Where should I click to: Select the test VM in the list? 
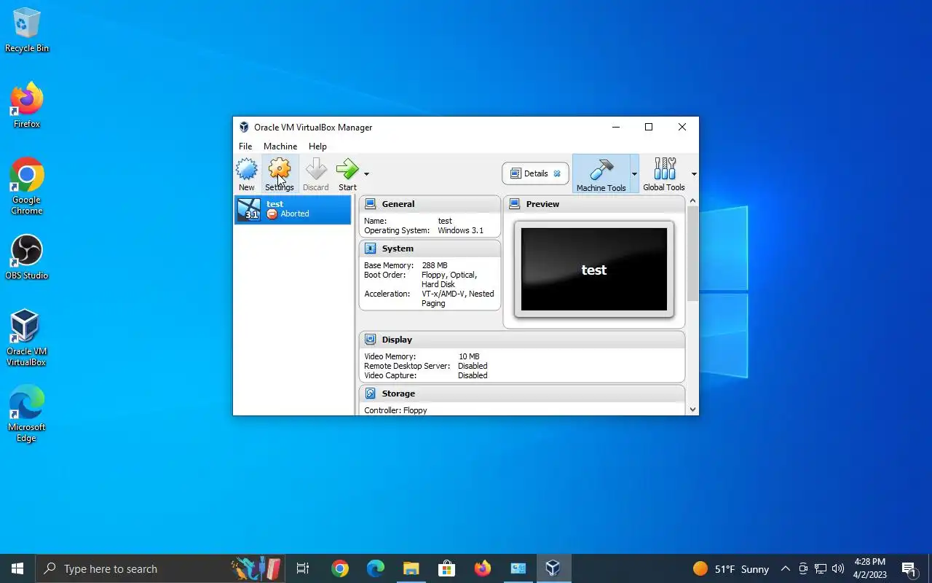[x=293, y=210]
